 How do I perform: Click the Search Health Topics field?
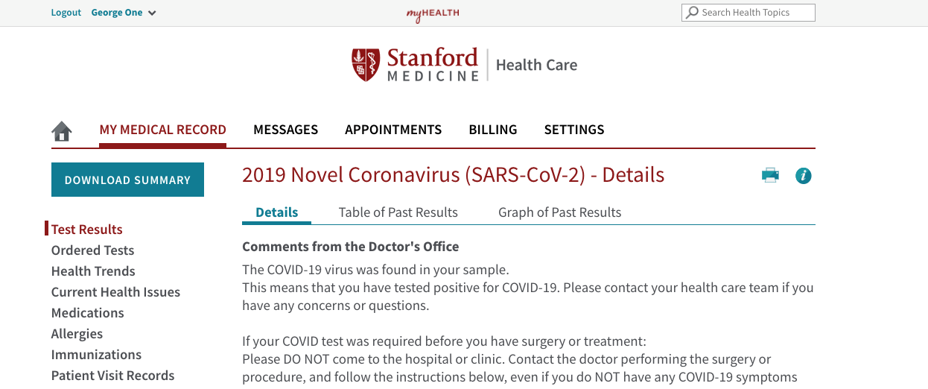click(x=749, y=13)
